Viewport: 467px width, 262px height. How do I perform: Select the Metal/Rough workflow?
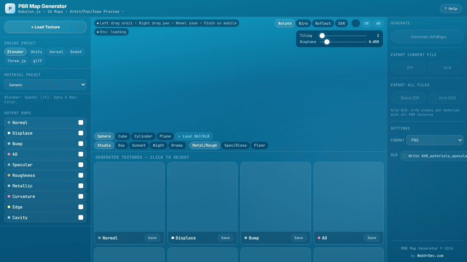tap(205, 145)
